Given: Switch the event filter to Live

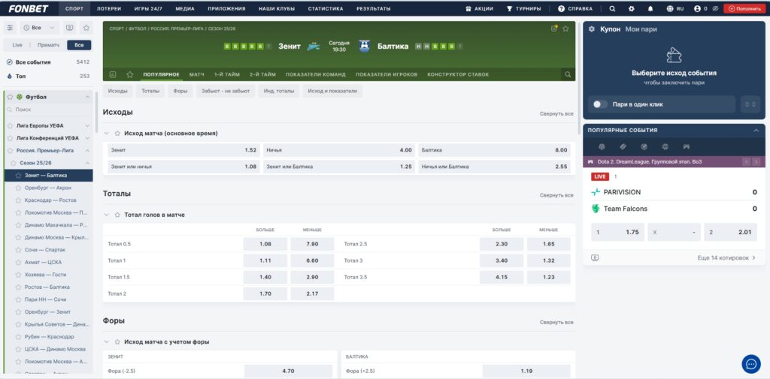Looking at the screenshot, I should (17, 45).
